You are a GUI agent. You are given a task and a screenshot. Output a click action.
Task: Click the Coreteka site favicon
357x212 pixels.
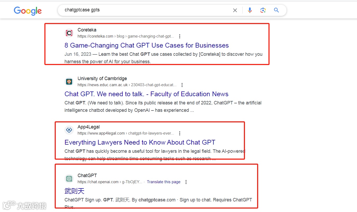coord(69,33)
